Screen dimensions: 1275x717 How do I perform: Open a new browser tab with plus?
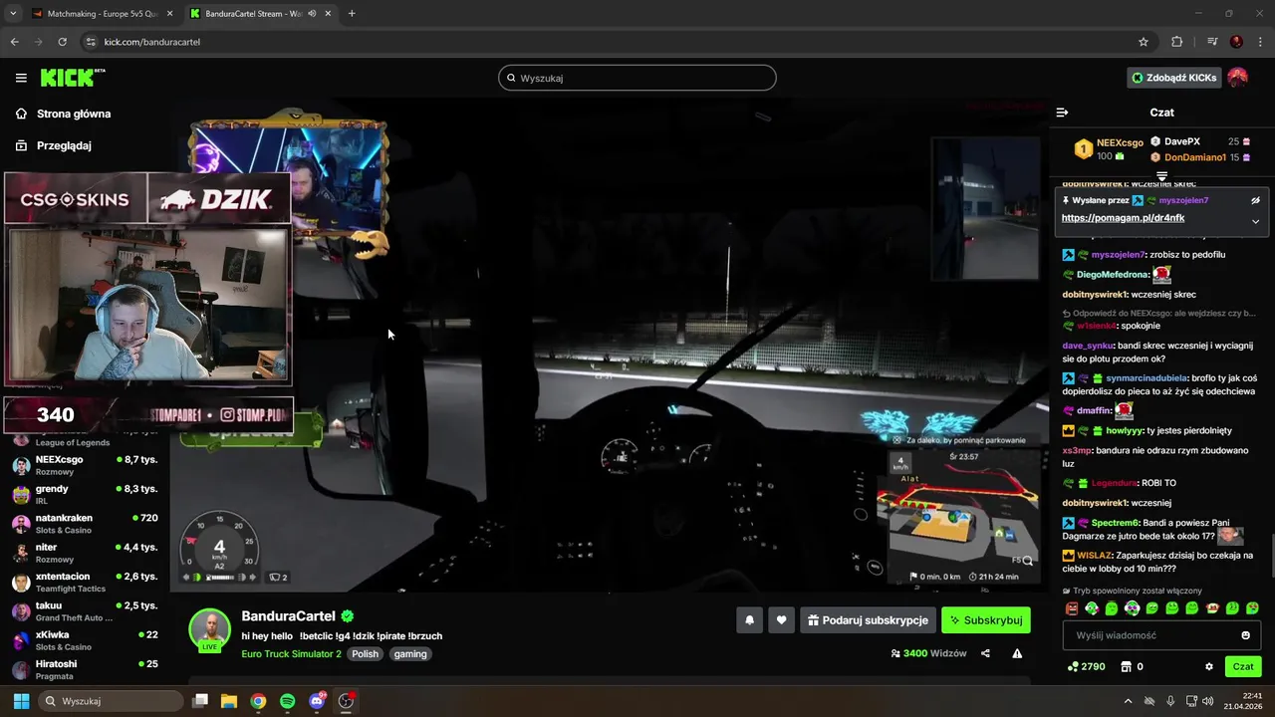(352, 14)
